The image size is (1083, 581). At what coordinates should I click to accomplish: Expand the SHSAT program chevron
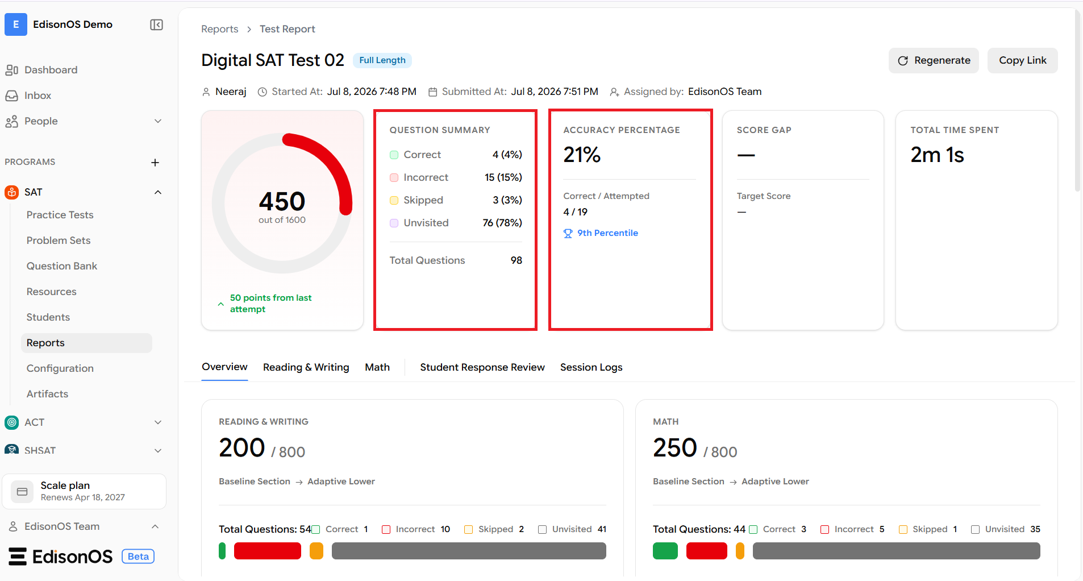[158, 451]
